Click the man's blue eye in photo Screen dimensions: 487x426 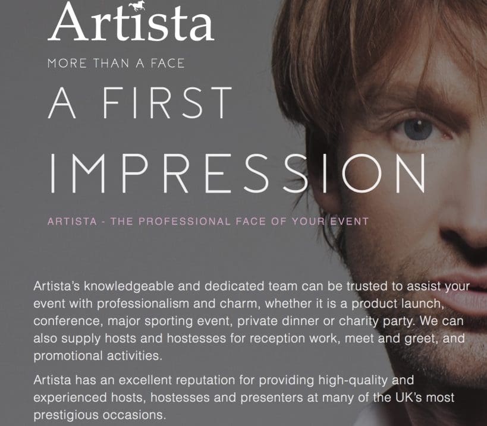click(x=418, y=129)
